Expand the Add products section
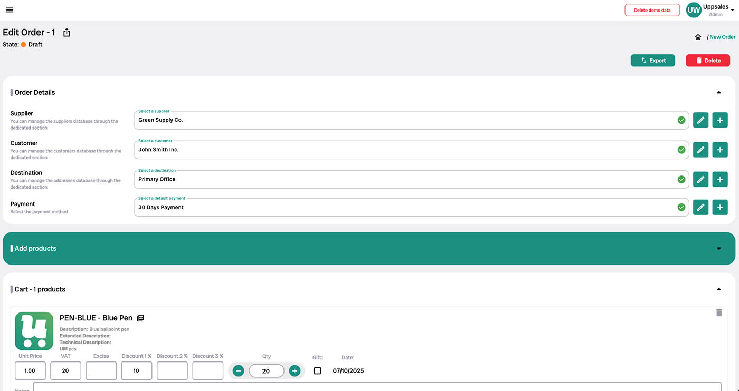The height and width of the screenshot is (391, 739). (718, 248)
